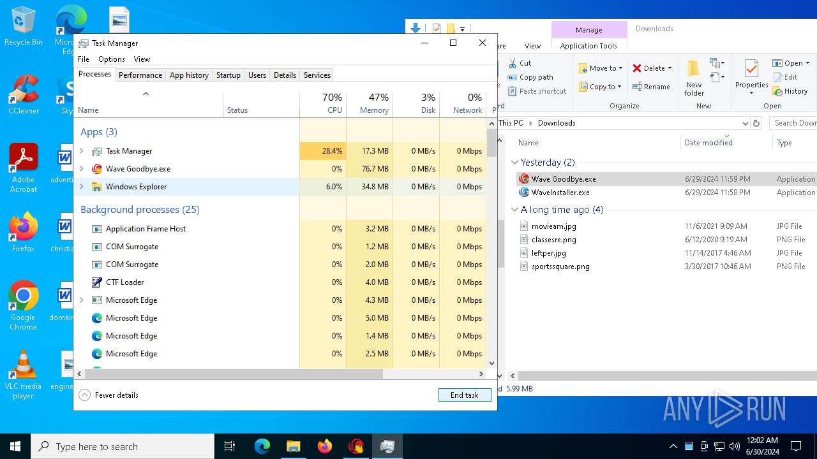The image size is (817, 459).
Task: Click Rename in Organize group
Action: coord(651,87)
